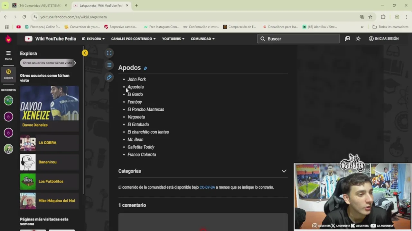Viewport: 412px width, 231px height.
Task: Show more bookmarks with double chevron
Action: point(362,27)
